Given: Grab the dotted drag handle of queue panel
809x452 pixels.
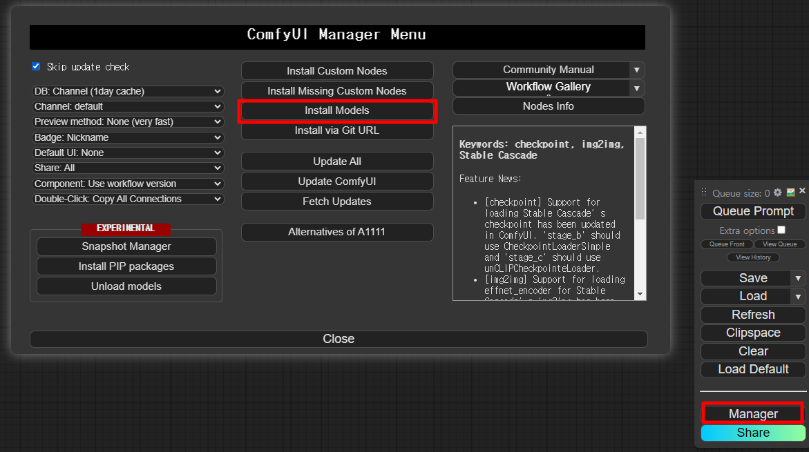Looking at the screenshot, I should [x=704, y=193].
